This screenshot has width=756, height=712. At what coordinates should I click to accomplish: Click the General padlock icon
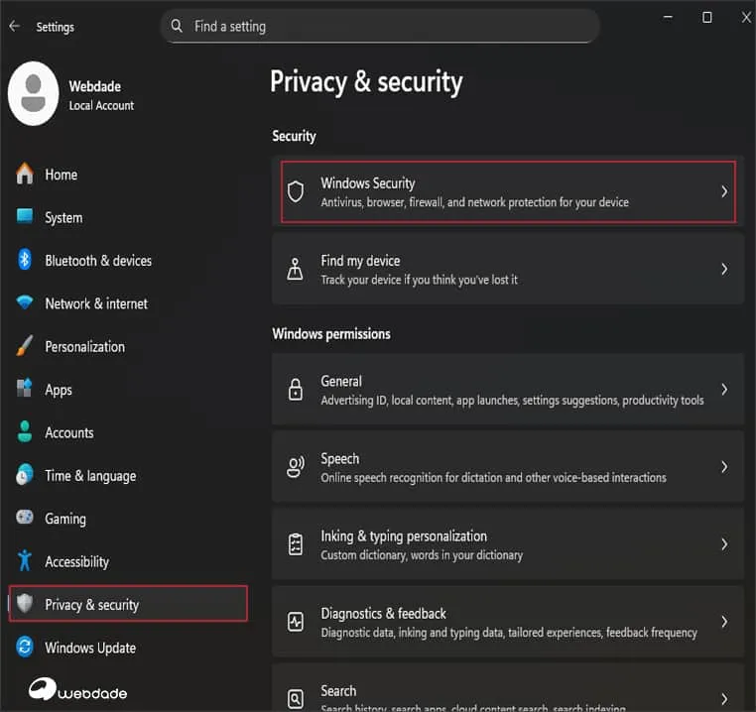pyautogui.click(x=295, y=389)
